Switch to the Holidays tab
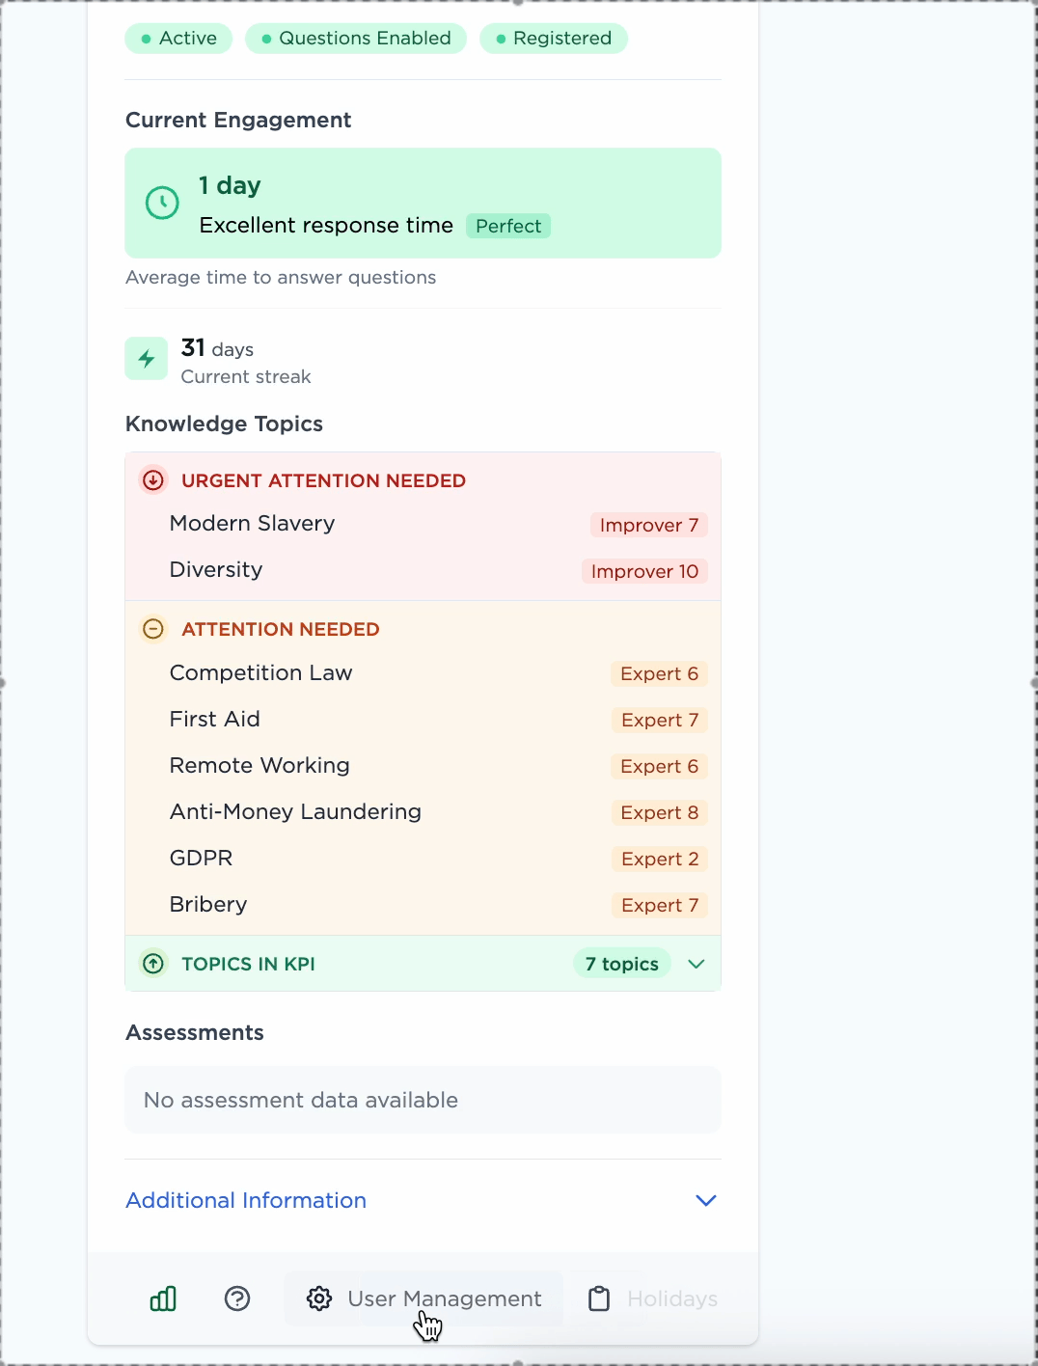Viewport: 1038px width, 1366px height. tap(671, 1298)
